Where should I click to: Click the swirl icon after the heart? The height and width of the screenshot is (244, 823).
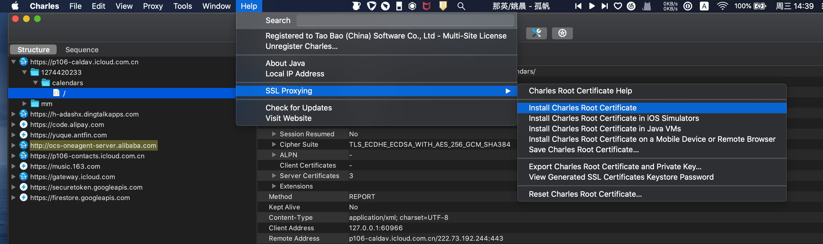(631, 6)
